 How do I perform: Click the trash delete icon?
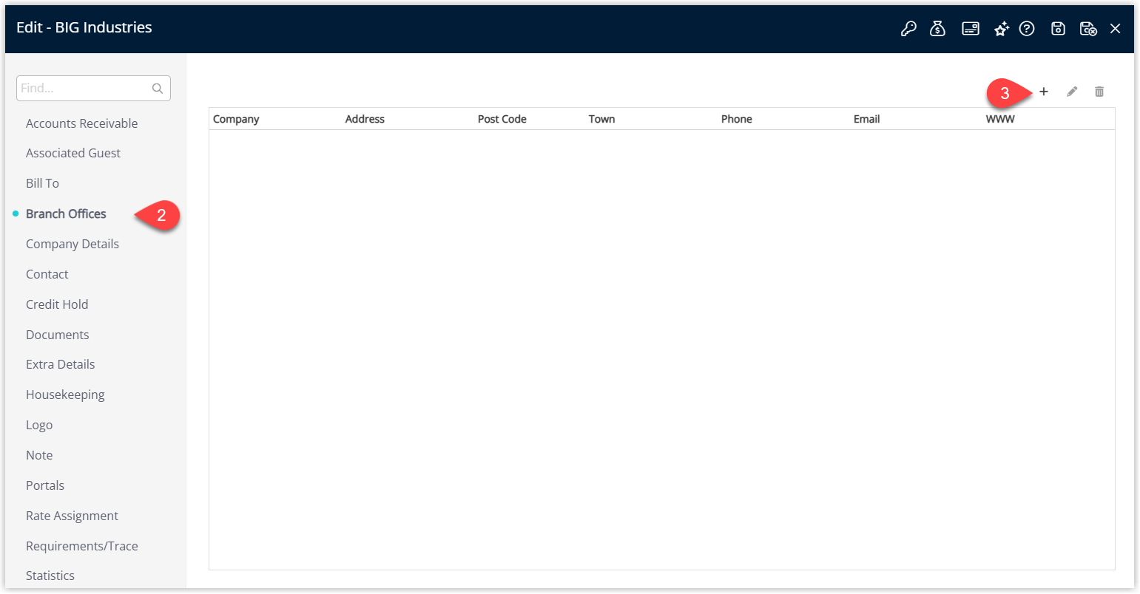1099,92
